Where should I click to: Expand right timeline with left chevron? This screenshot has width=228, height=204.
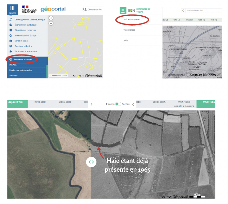pos(133,105)
